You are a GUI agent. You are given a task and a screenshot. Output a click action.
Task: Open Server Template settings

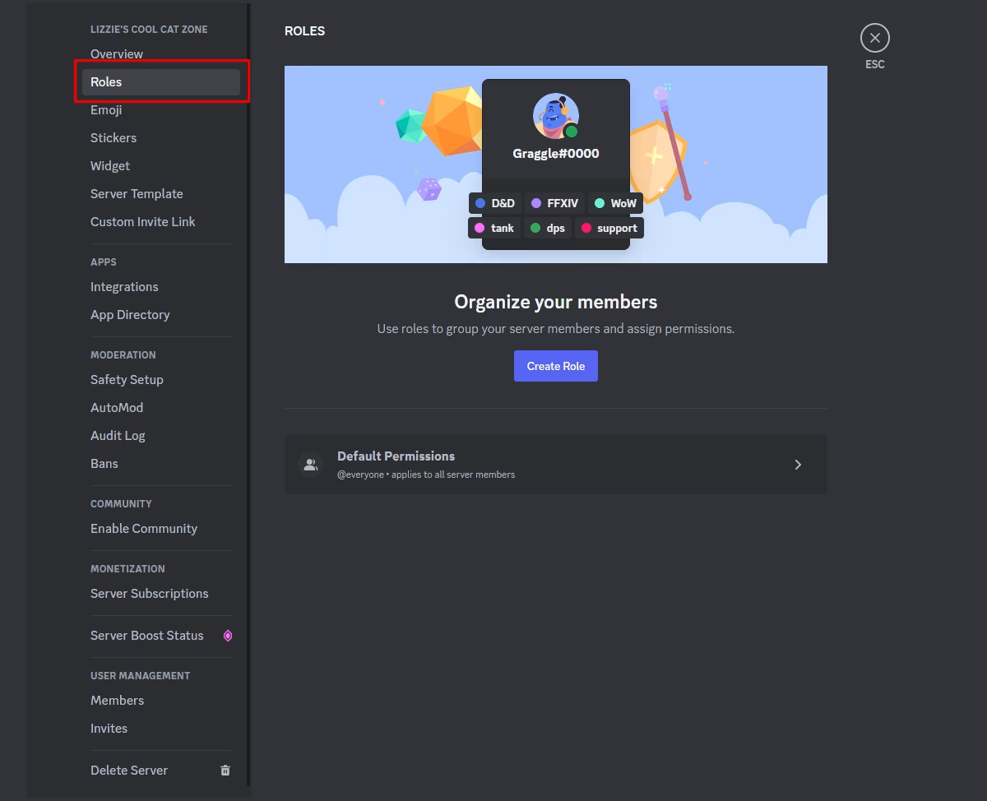pyautogui.click(x=137, y=194)
